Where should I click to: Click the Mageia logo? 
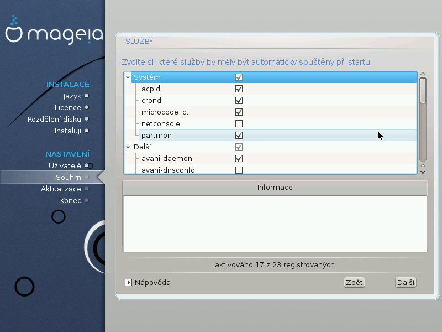pyautogui.click(x=54, y=30)
